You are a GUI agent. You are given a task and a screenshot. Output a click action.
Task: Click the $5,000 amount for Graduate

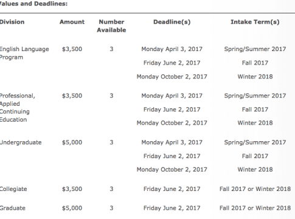click(x=72, y=208)
